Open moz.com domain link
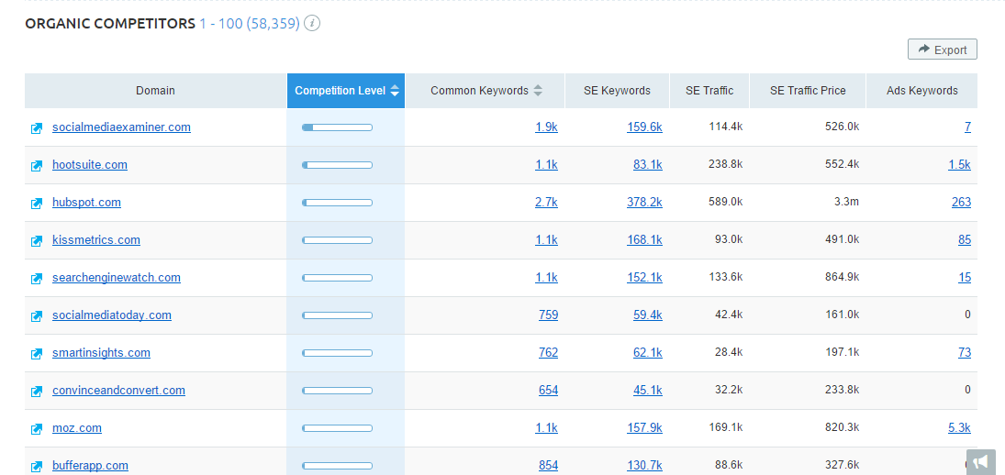 (x=77, y=427)
